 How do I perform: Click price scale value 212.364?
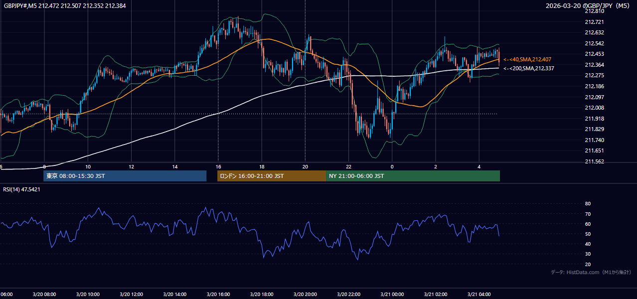click(x=594, y=65)
